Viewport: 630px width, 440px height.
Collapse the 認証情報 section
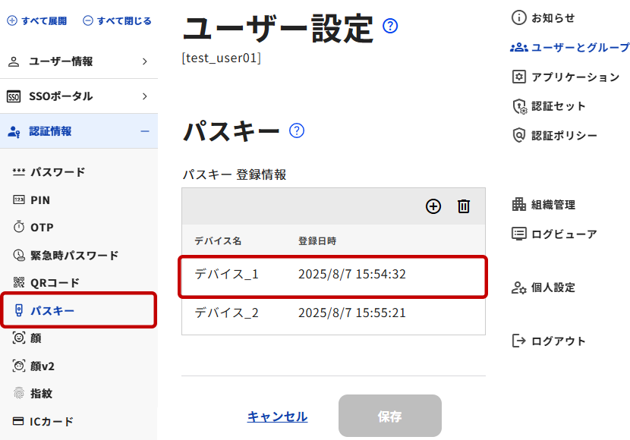click(x=79, y=131)
